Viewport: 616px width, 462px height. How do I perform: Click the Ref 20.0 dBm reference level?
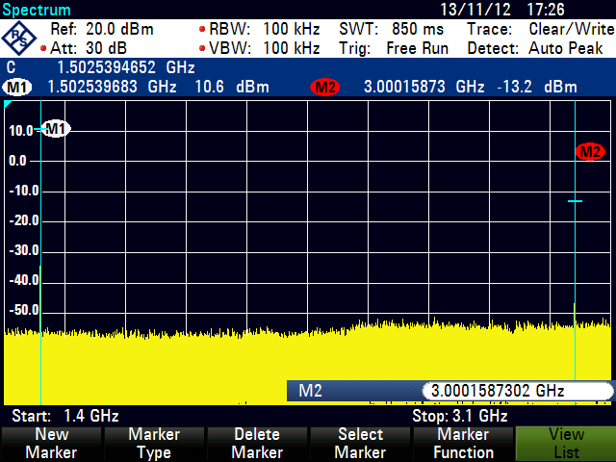(x=101, y=29)
